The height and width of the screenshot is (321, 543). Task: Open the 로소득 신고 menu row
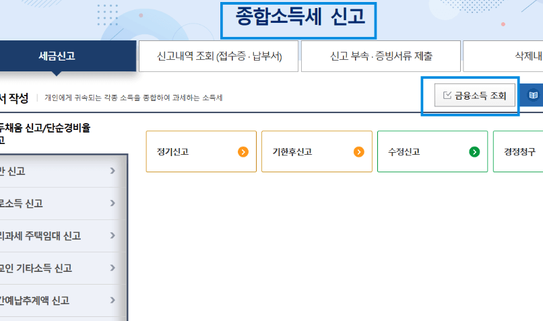[x=63, y=203]
